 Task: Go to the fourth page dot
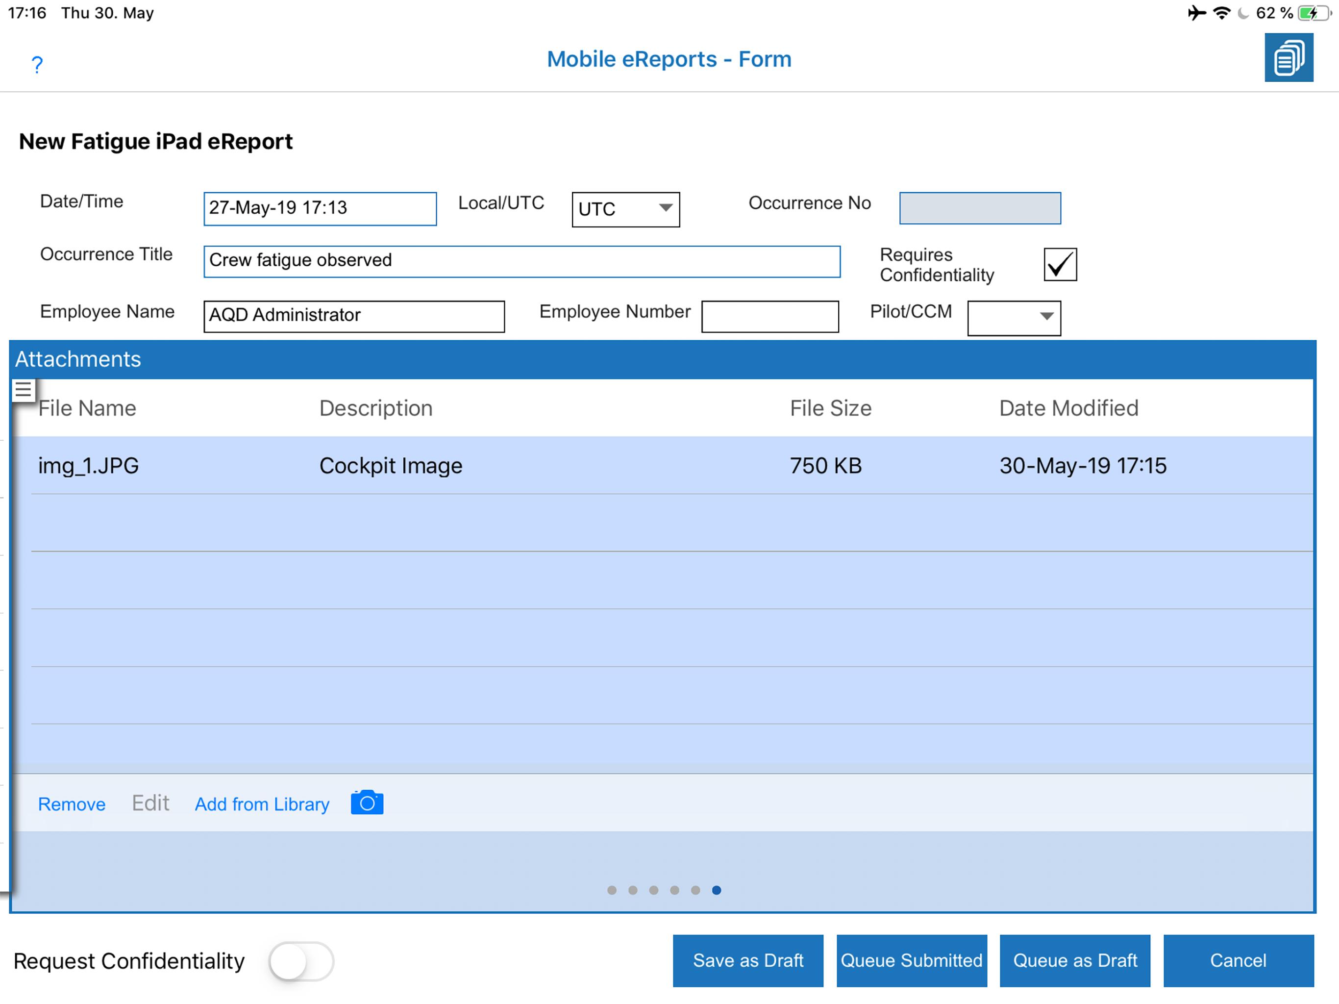point(674,890)
